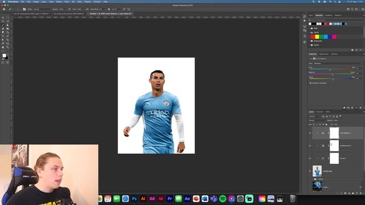The image size is (365, 205).
Task: Open Adobe Illustrator from the dock
Action: (143, 199)
